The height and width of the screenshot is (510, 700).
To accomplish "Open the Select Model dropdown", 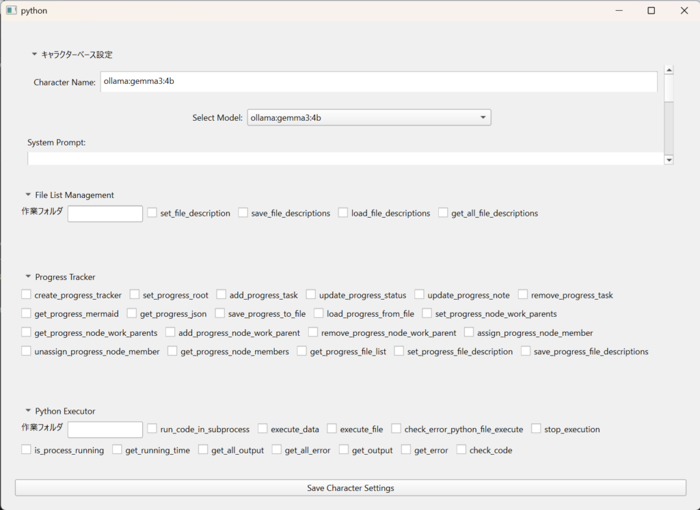I will click(368, 117).
